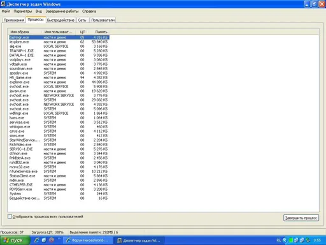Image resolution: width=326 pixels, height=245 pixels.
Task: Switch to the Приложения tab
Action: [x=14, y=20]
